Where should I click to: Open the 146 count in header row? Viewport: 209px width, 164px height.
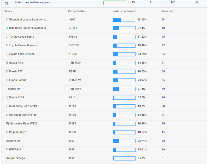click(x=195, y=2)
